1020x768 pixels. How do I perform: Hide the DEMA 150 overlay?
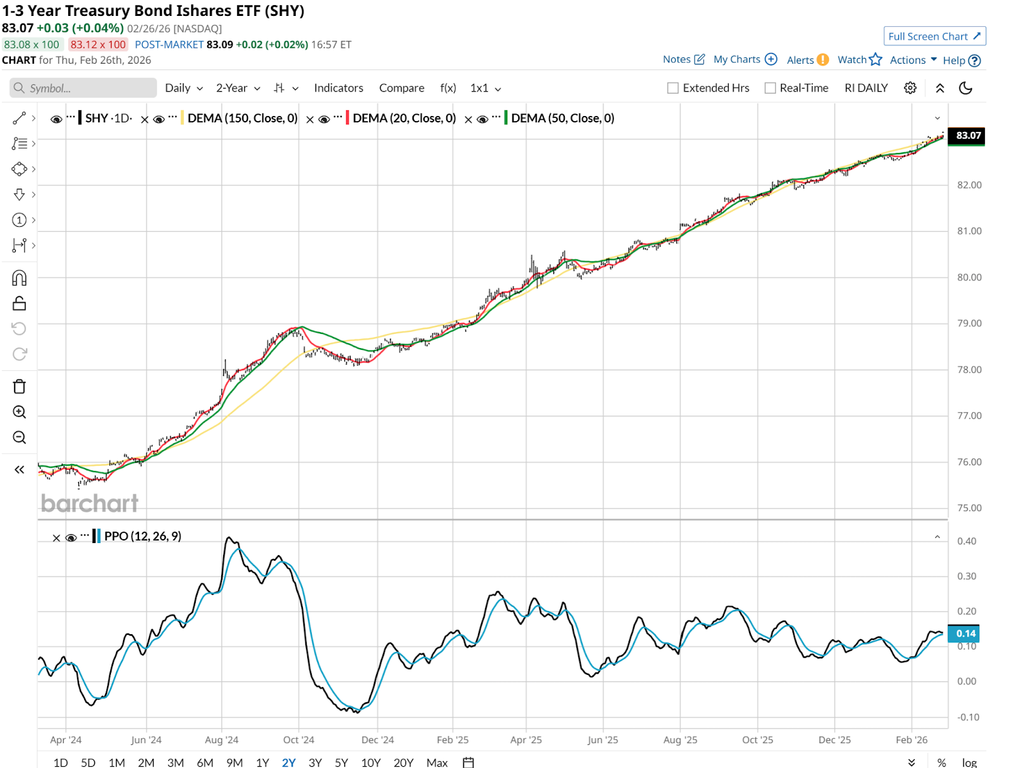coord(159,119)
